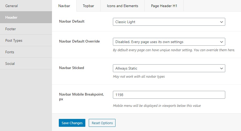241x131 pixels.
Task: Click the Navbar Sticked label
Action: tap(71, 68)
